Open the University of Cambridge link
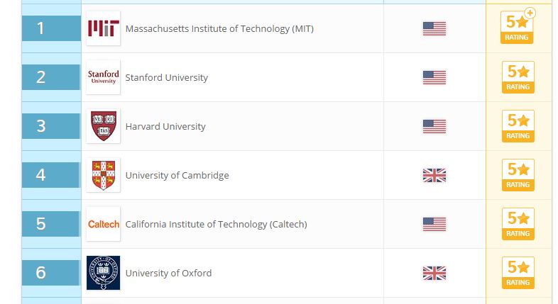The width and height of the screenshot is (558, 304). pos(177,176)
